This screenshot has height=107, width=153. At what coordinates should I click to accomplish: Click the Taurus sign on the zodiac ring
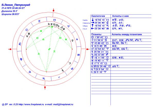pyautogui.click(x=55, y=20)
